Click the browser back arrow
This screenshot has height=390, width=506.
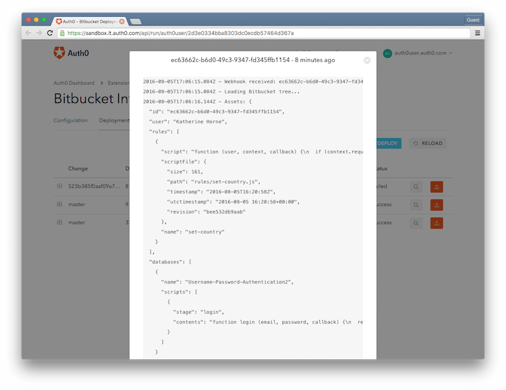click(28, 33)
